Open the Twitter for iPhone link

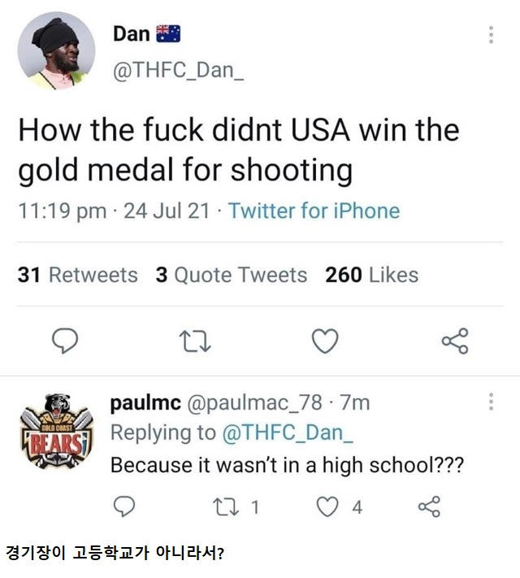pyautogui.click(x=314, y=211)
